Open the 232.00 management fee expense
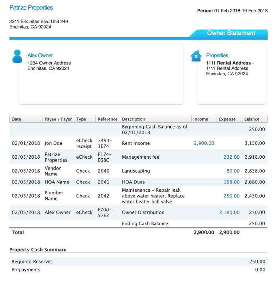277x282 pixels. [232, 157]
